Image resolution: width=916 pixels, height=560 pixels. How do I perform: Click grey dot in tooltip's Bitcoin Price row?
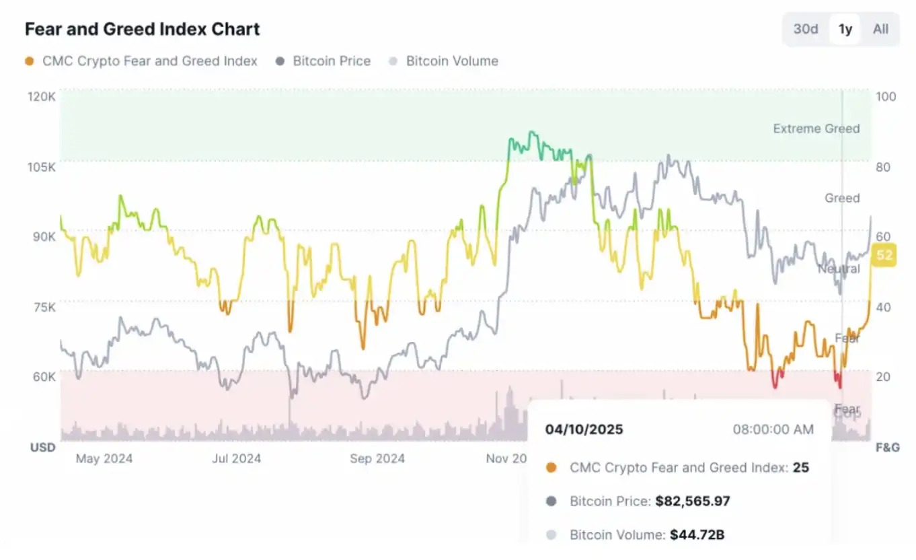point(552,501)
